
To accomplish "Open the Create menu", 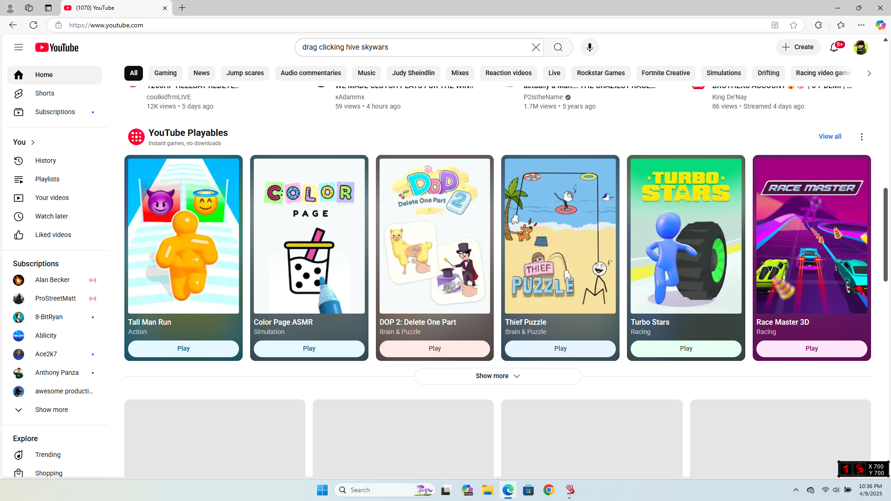I will pos(798,47).
